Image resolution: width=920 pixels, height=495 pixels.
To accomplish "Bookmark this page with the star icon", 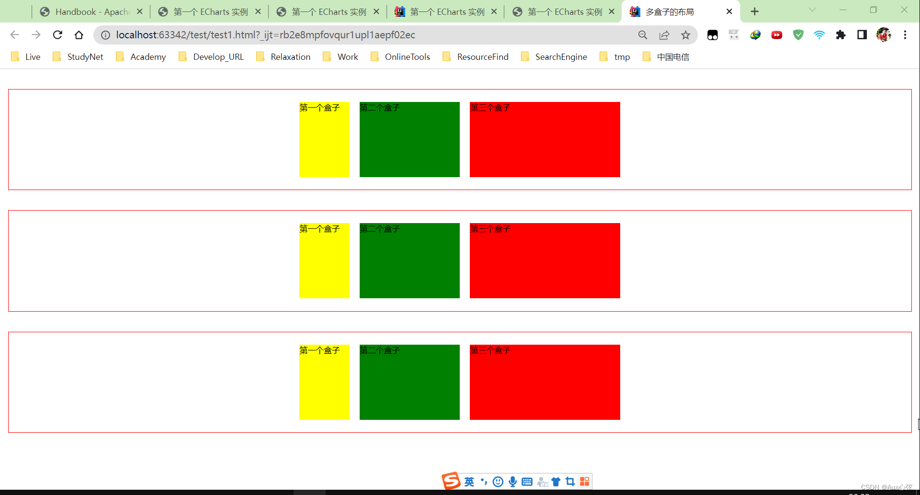I will [x=685, y=35].
